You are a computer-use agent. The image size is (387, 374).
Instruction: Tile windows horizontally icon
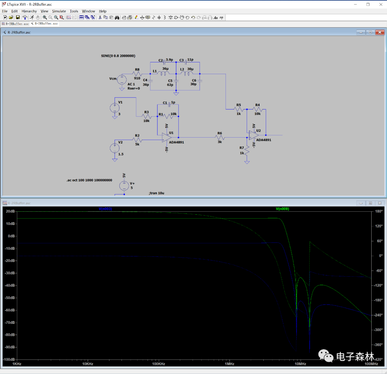point(81,18)
